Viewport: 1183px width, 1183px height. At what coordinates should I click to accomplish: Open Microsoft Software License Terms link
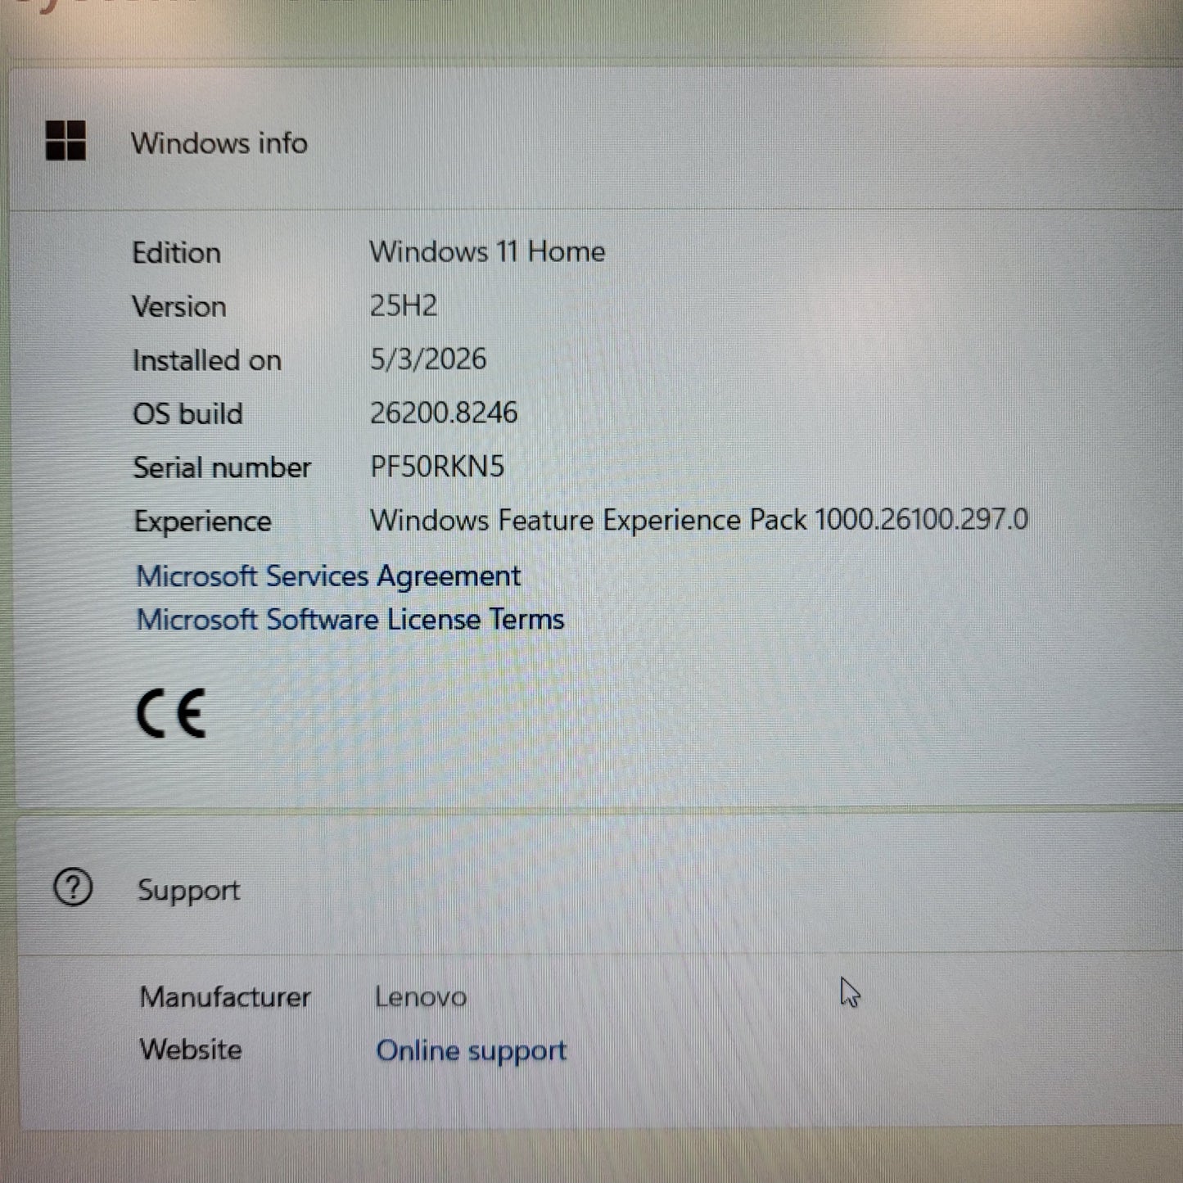click(350, 620)
